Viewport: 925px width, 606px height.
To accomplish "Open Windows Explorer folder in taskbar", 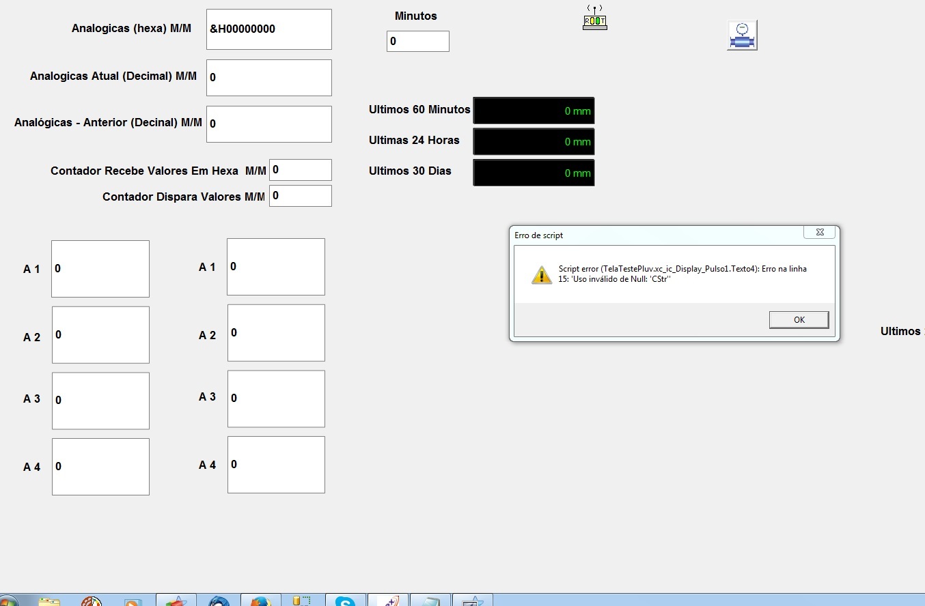I will coord(50,601).
